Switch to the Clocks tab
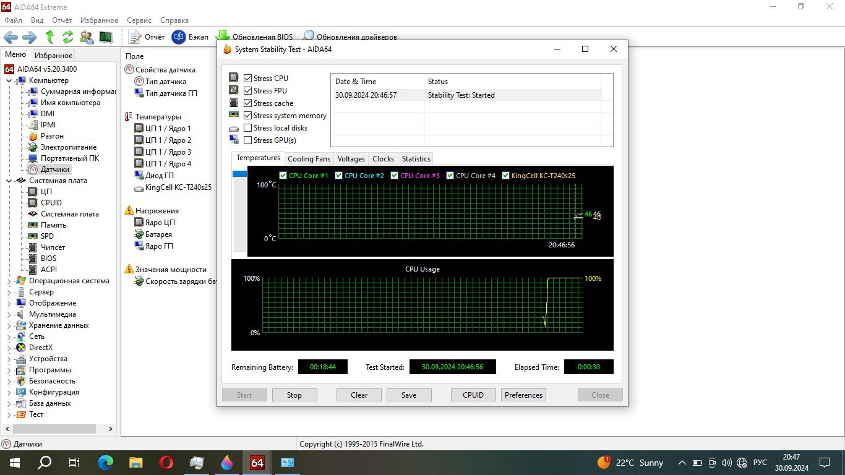 pyautogui.click(x=384, y=159)
